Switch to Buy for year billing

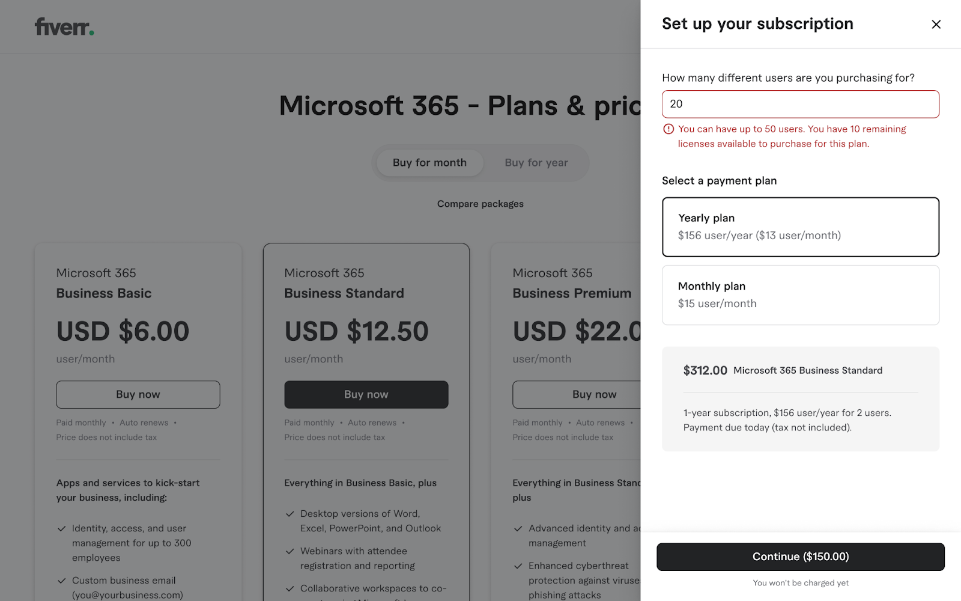tap(536, 163)
